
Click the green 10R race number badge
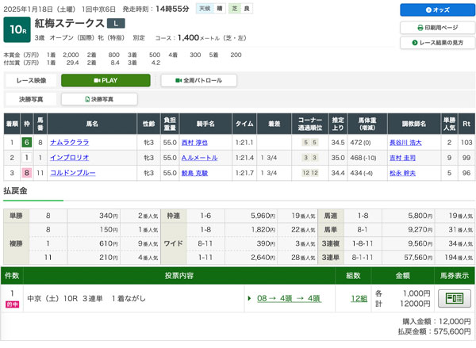point(17,30)
